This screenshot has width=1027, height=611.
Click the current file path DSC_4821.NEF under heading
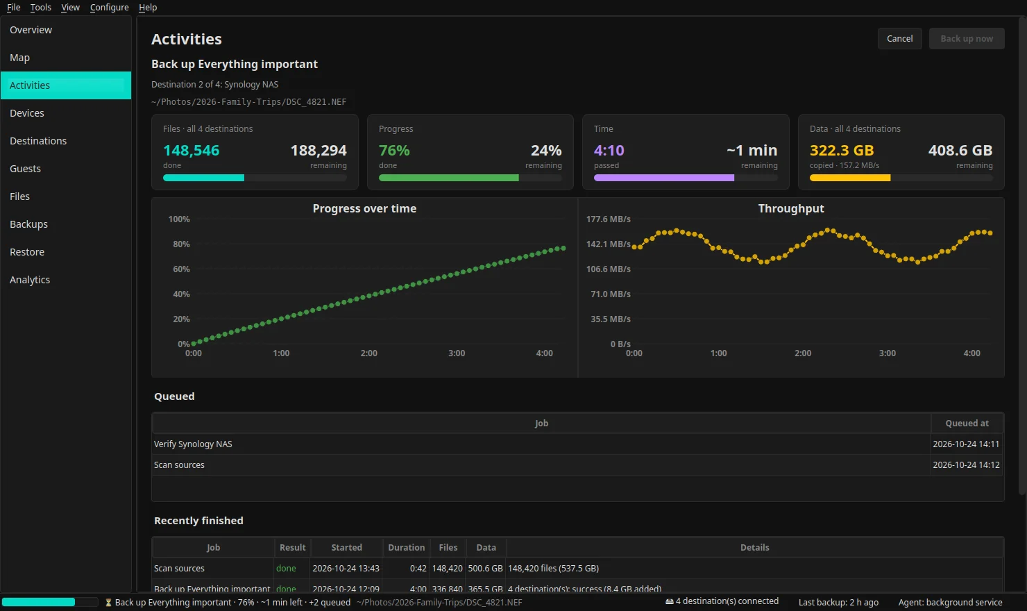tap(248, 101)
